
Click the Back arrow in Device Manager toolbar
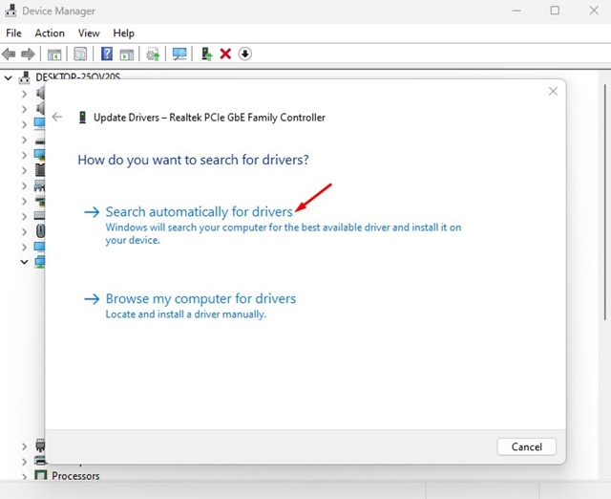pos(9,54)
